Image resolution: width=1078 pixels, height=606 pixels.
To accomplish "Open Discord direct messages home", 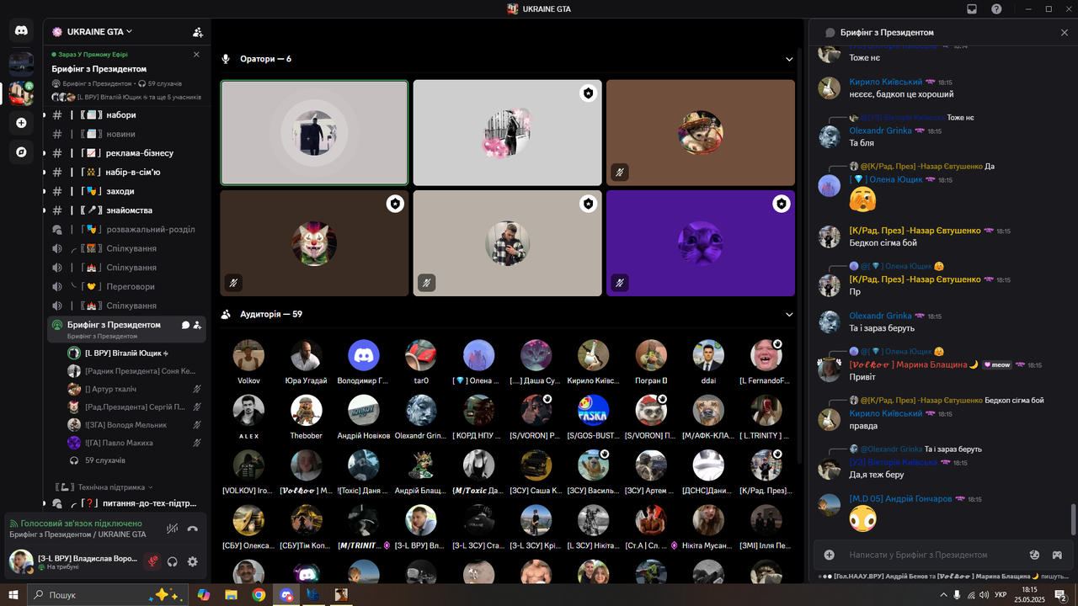I will [21, 30].
